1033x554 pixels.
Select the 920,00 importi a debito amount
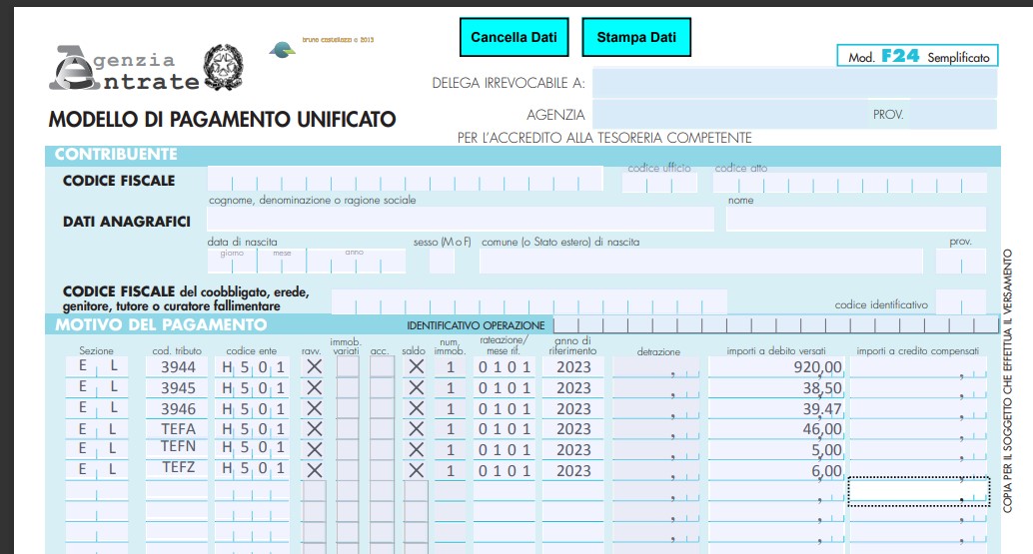[777, 366]
